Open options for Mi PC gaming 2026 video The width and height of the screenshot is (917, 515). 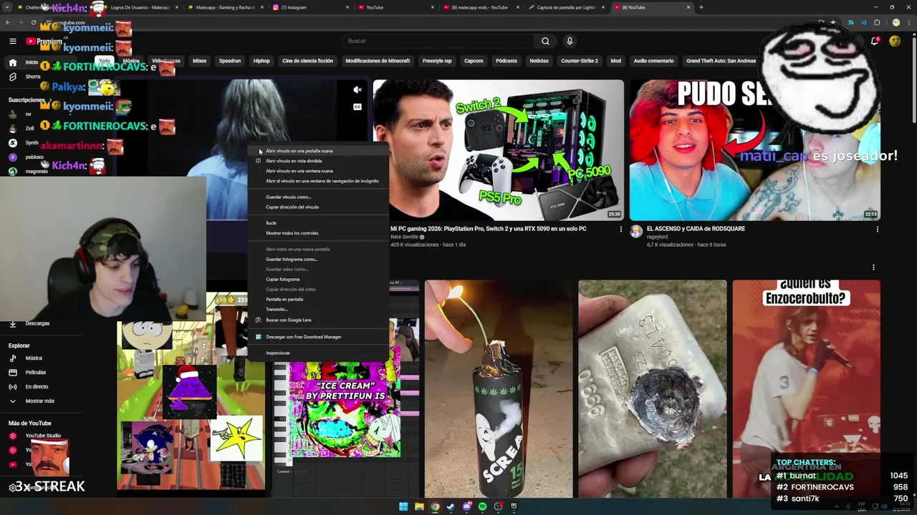[621, 229]
